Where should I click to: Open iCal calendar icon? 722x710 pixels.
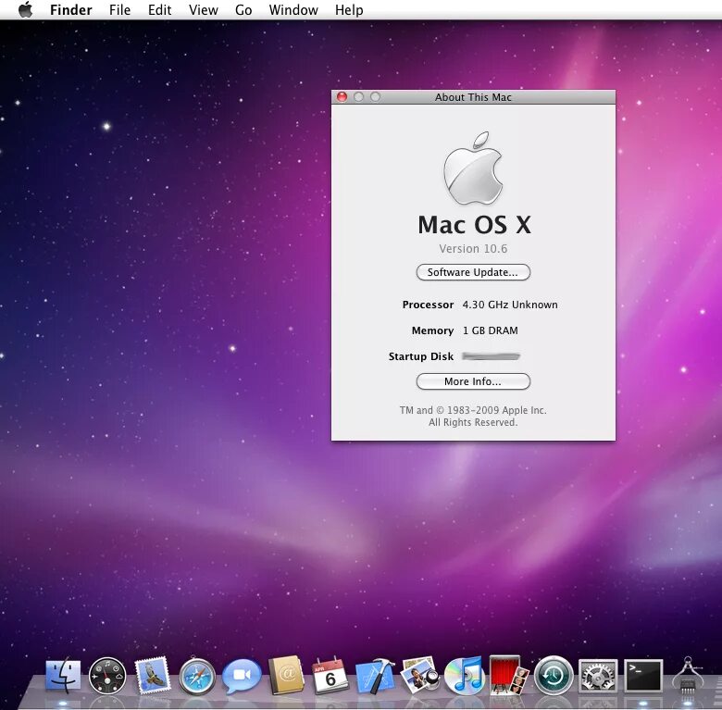coord(330,676)
